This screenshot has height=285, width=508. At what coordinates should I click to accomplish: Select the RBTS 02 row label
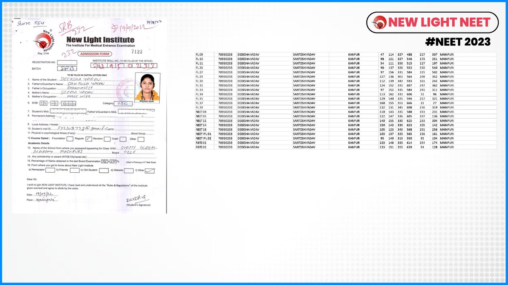pyautogui.click(x=201, y=147)
